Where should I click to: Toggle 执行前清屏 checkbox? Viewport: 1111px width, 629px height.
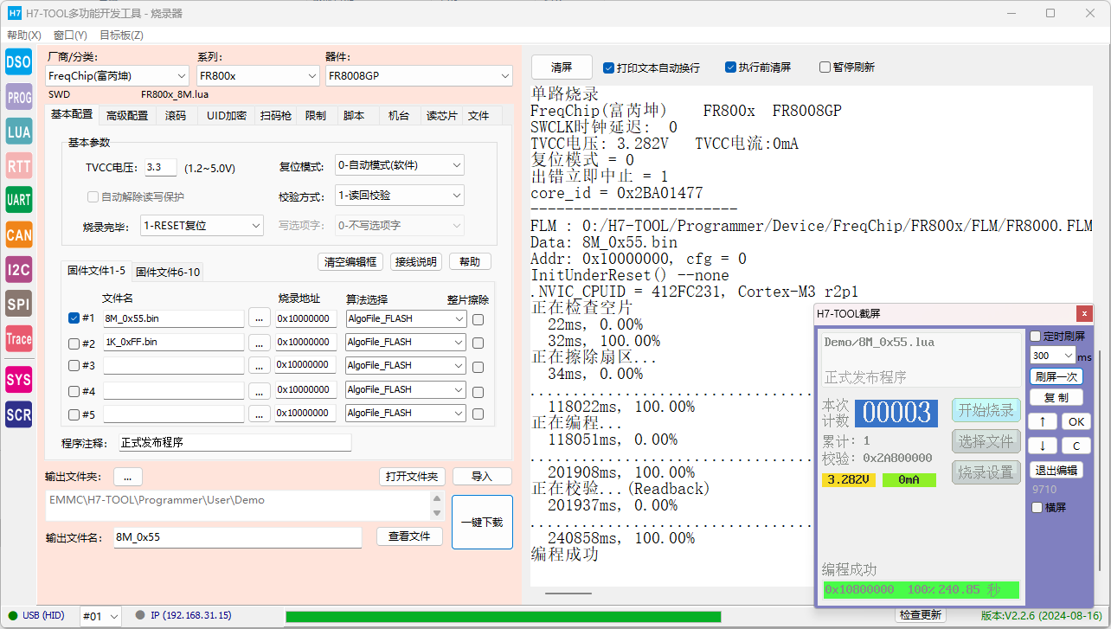coord(730,67)
